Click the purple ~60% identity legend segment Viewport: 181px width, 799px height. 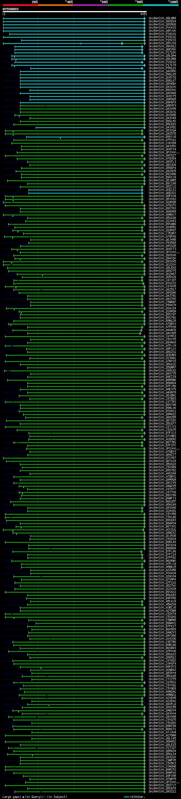(x=90, y=5)
